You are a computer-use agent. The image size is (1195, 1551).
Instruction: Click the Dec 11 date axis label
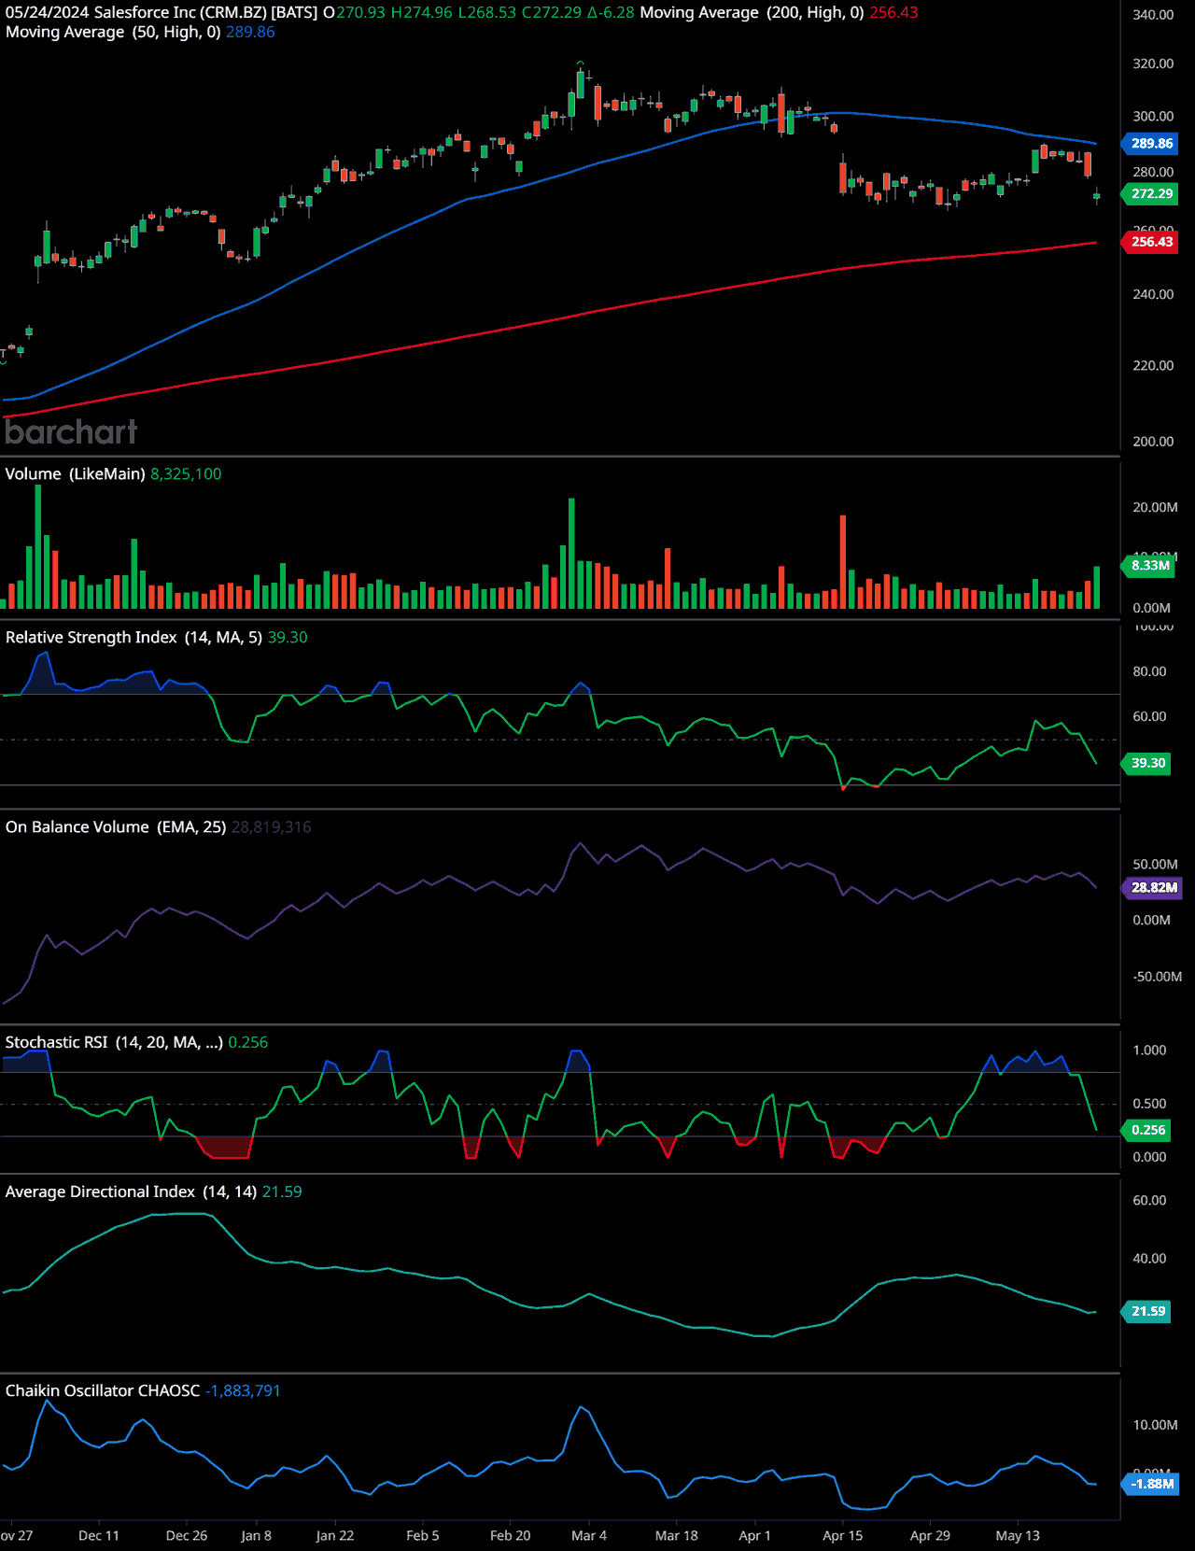tap(99, 1536)
